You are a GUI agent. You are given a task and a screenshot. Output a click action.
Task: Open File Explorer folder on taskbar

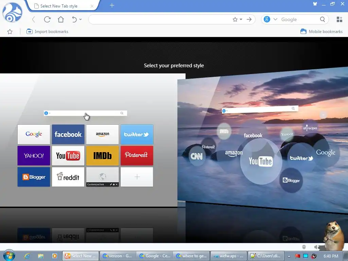(x=41, y=256)
